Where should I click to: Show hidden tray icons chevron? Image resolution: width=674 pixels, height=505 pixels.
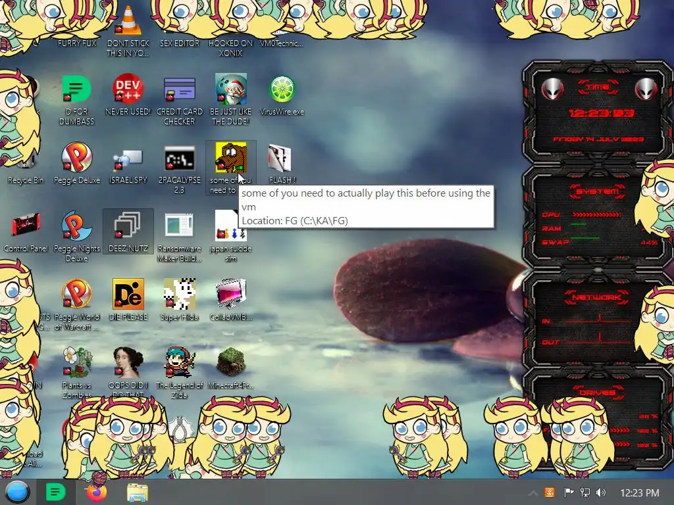[x=533, y=493]
